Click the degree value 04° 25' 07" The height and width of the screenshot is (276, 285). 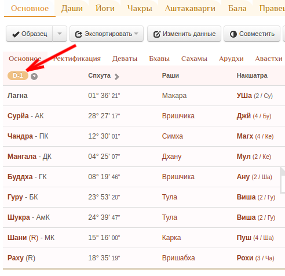click(x=104, y=157)
